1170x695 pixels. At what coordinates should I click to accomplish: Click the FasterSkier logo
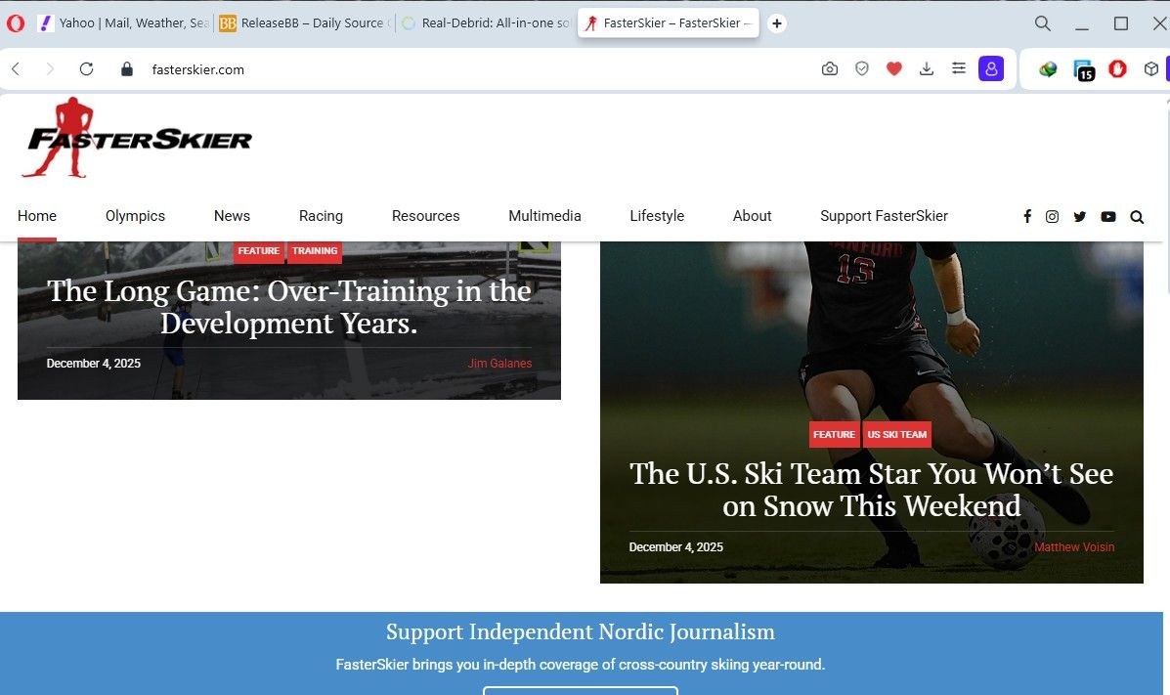(x=137, y=139)
